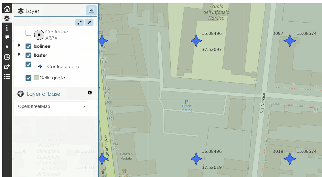Open the information sidebar icon
Viewport: 322px width, 177px height.
click(x=7, y=28)
